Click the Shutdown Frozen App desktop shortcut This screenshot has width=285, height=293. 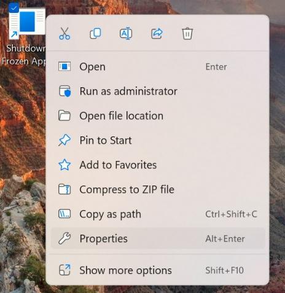click(26, 23)
